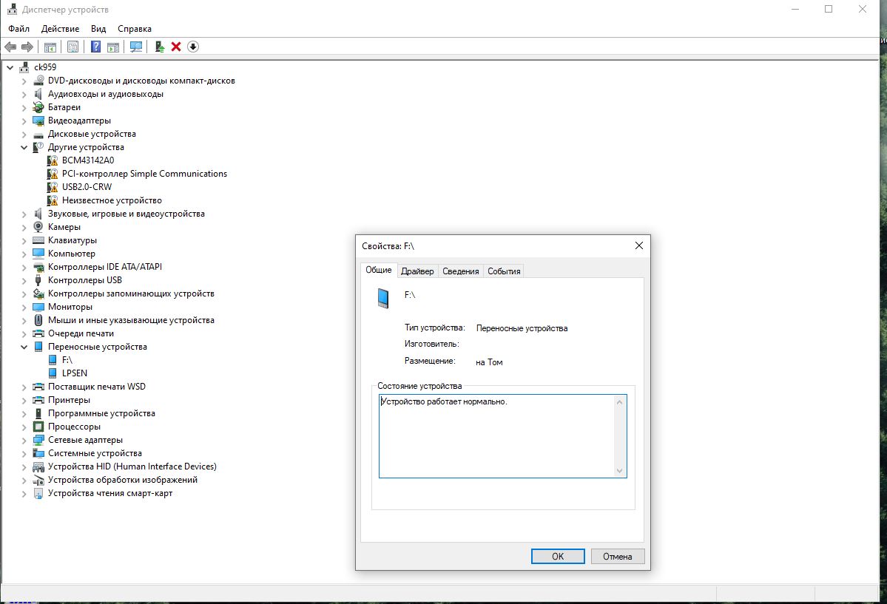
Task: Open Properties via the toolbar sheet icon
Action: tap(73, 47)
